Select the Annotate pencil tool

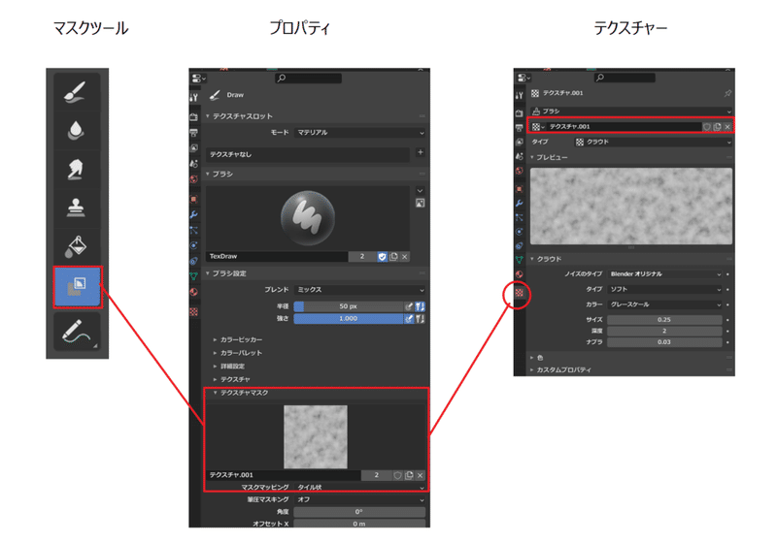tap(77, 332)
